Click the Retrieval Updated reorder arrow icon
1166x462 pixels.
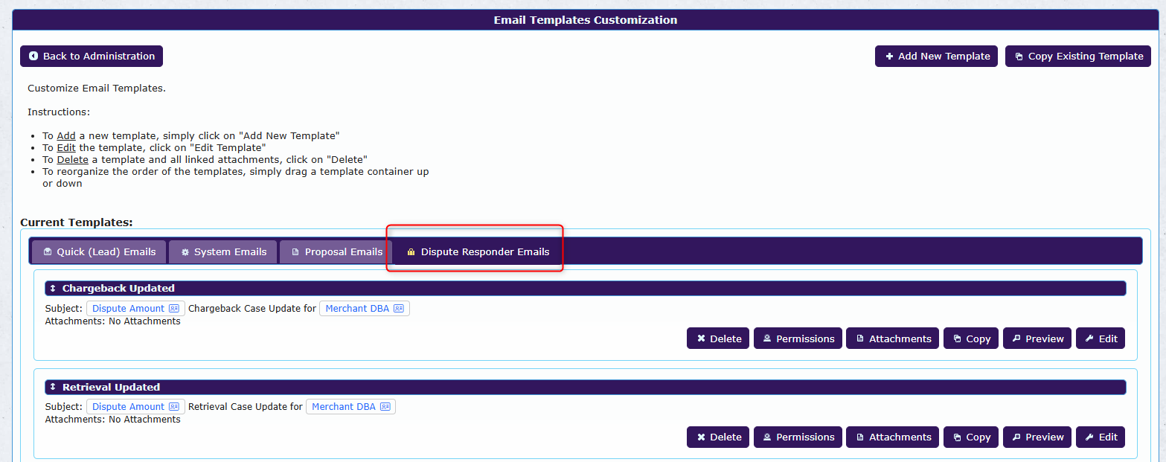(x=53, y=387)
